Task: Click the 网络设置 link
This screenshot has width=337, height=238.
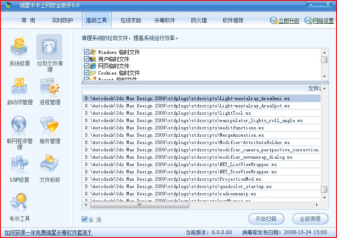Action: (x=323, y=21)
